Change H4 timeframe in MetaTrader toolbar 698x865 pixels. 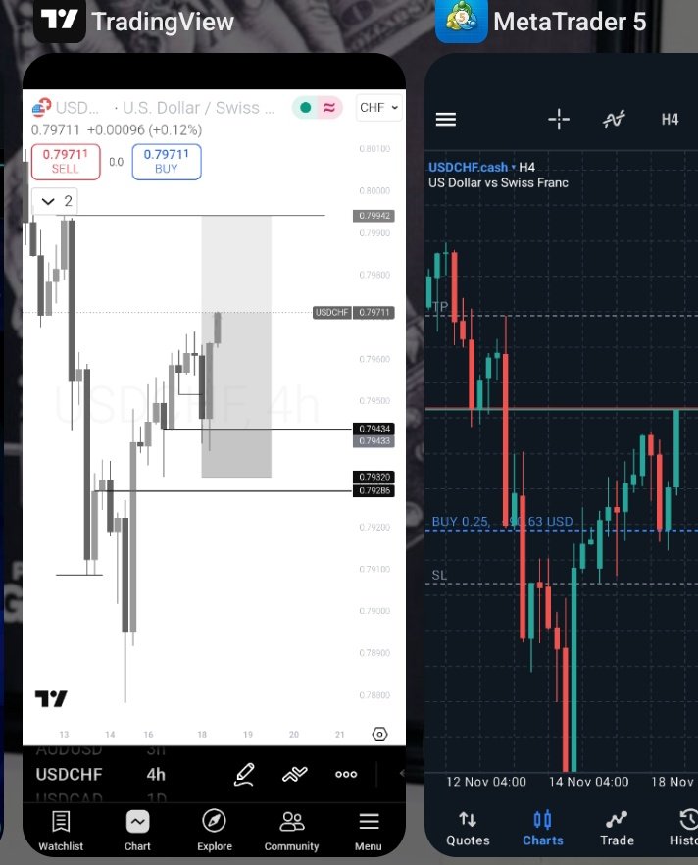[x=670, y=120]
